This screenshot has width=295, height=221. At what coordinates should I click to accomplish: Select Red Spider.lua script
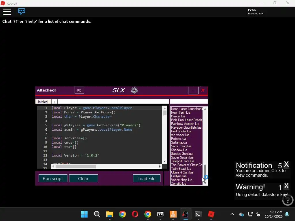coord(186,131)
